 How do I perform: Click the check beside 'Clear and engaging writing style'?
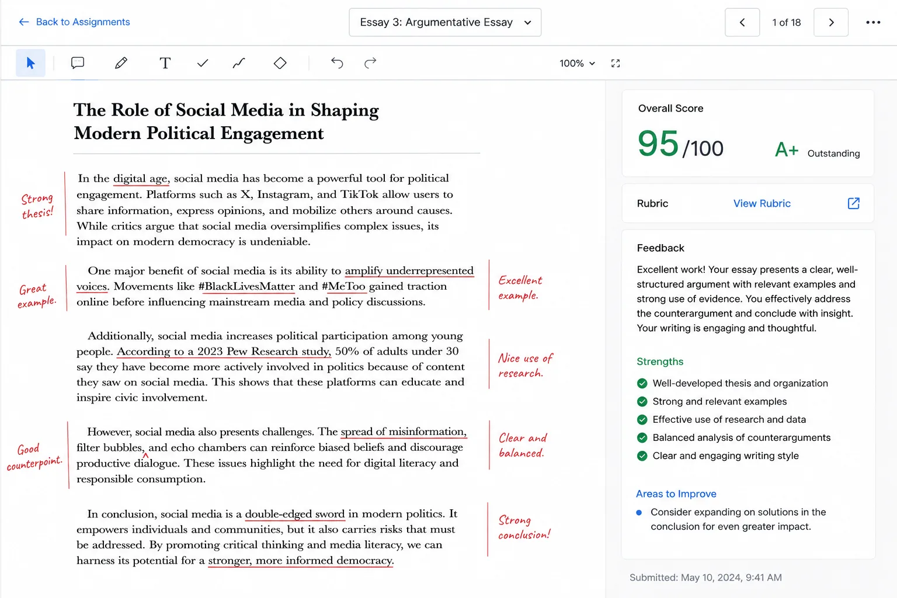[x=642, y=456]
